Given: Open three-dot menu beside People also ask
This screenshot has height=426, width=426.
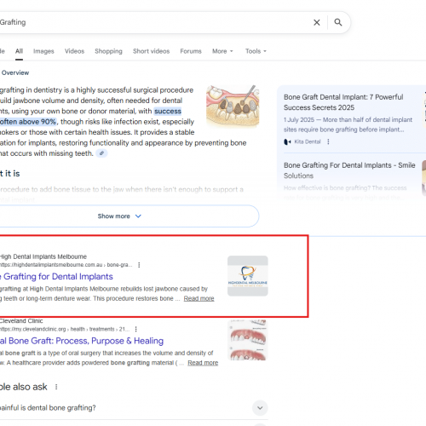Looking at the screenshot, I should click(56, 387).
